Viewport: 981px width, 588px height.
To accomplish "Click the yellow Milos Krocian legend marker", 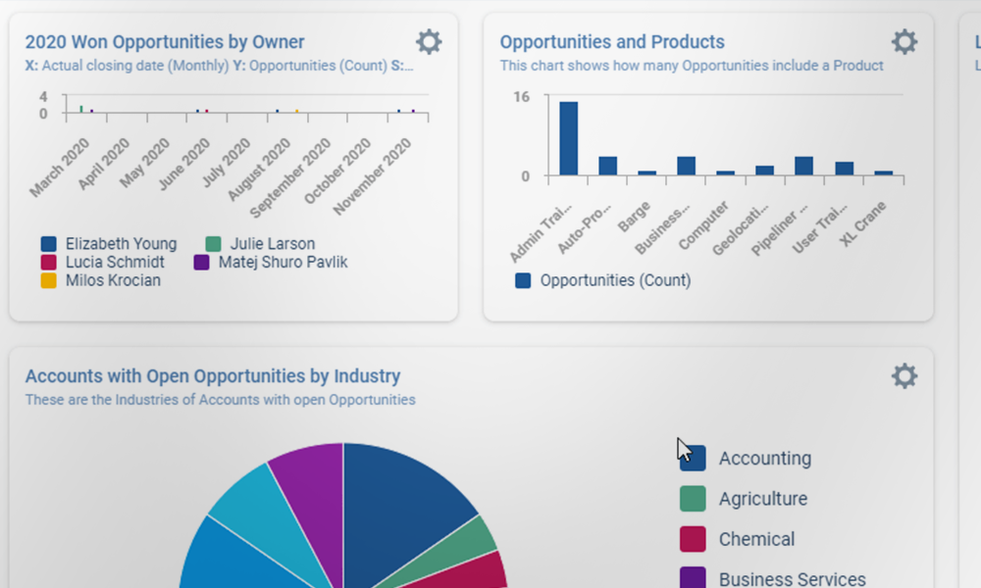I will click(48, 280).
